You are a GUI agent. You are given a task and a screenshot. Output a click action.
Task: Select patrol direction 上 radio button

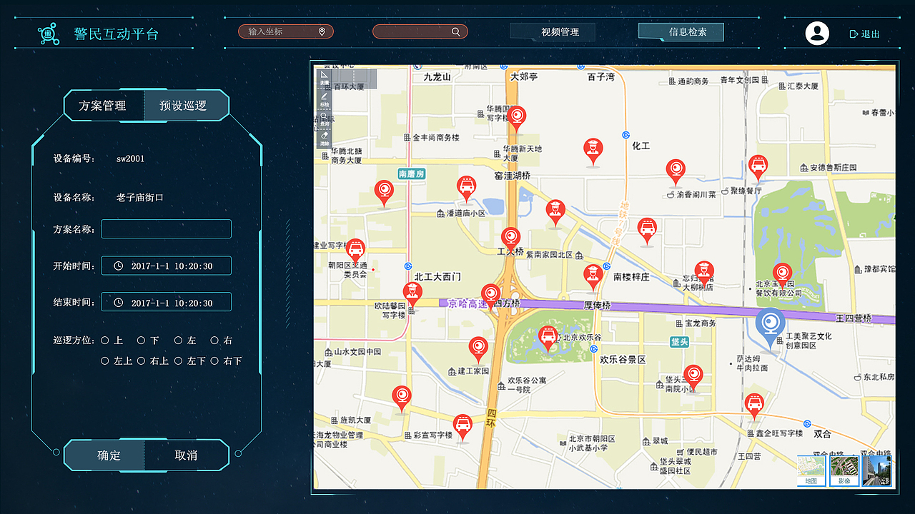click(105, 341)
